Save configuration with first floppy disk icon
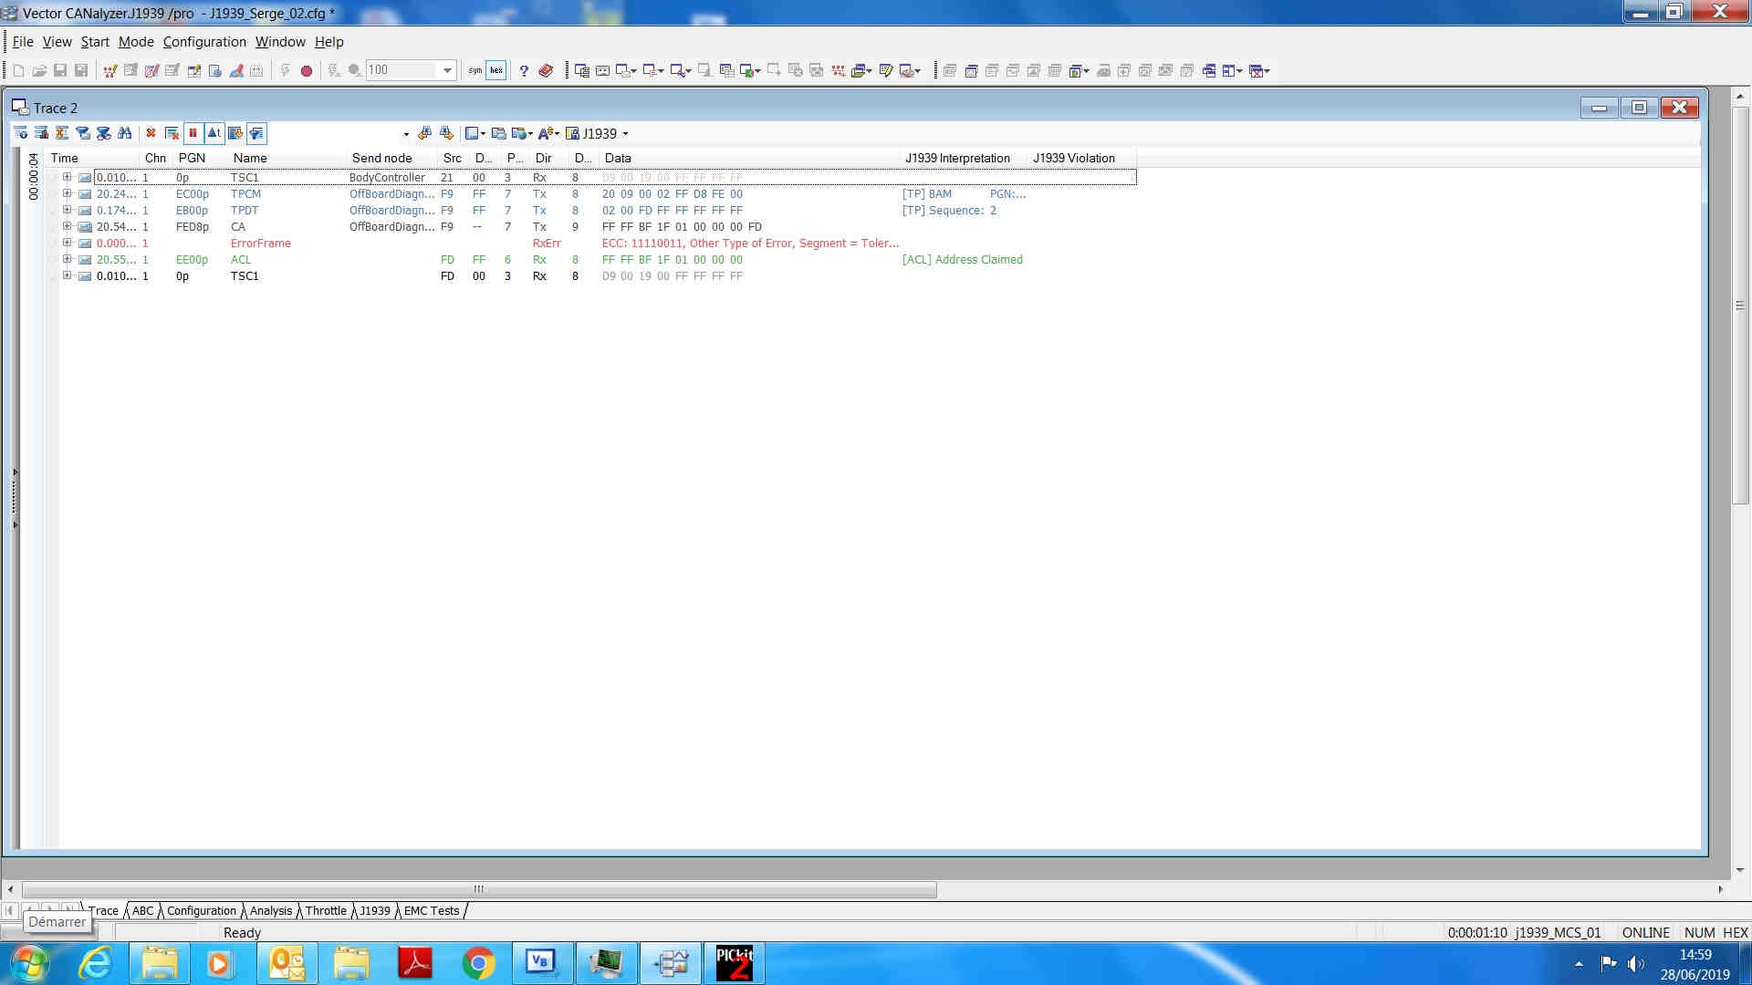 (60, 70)
